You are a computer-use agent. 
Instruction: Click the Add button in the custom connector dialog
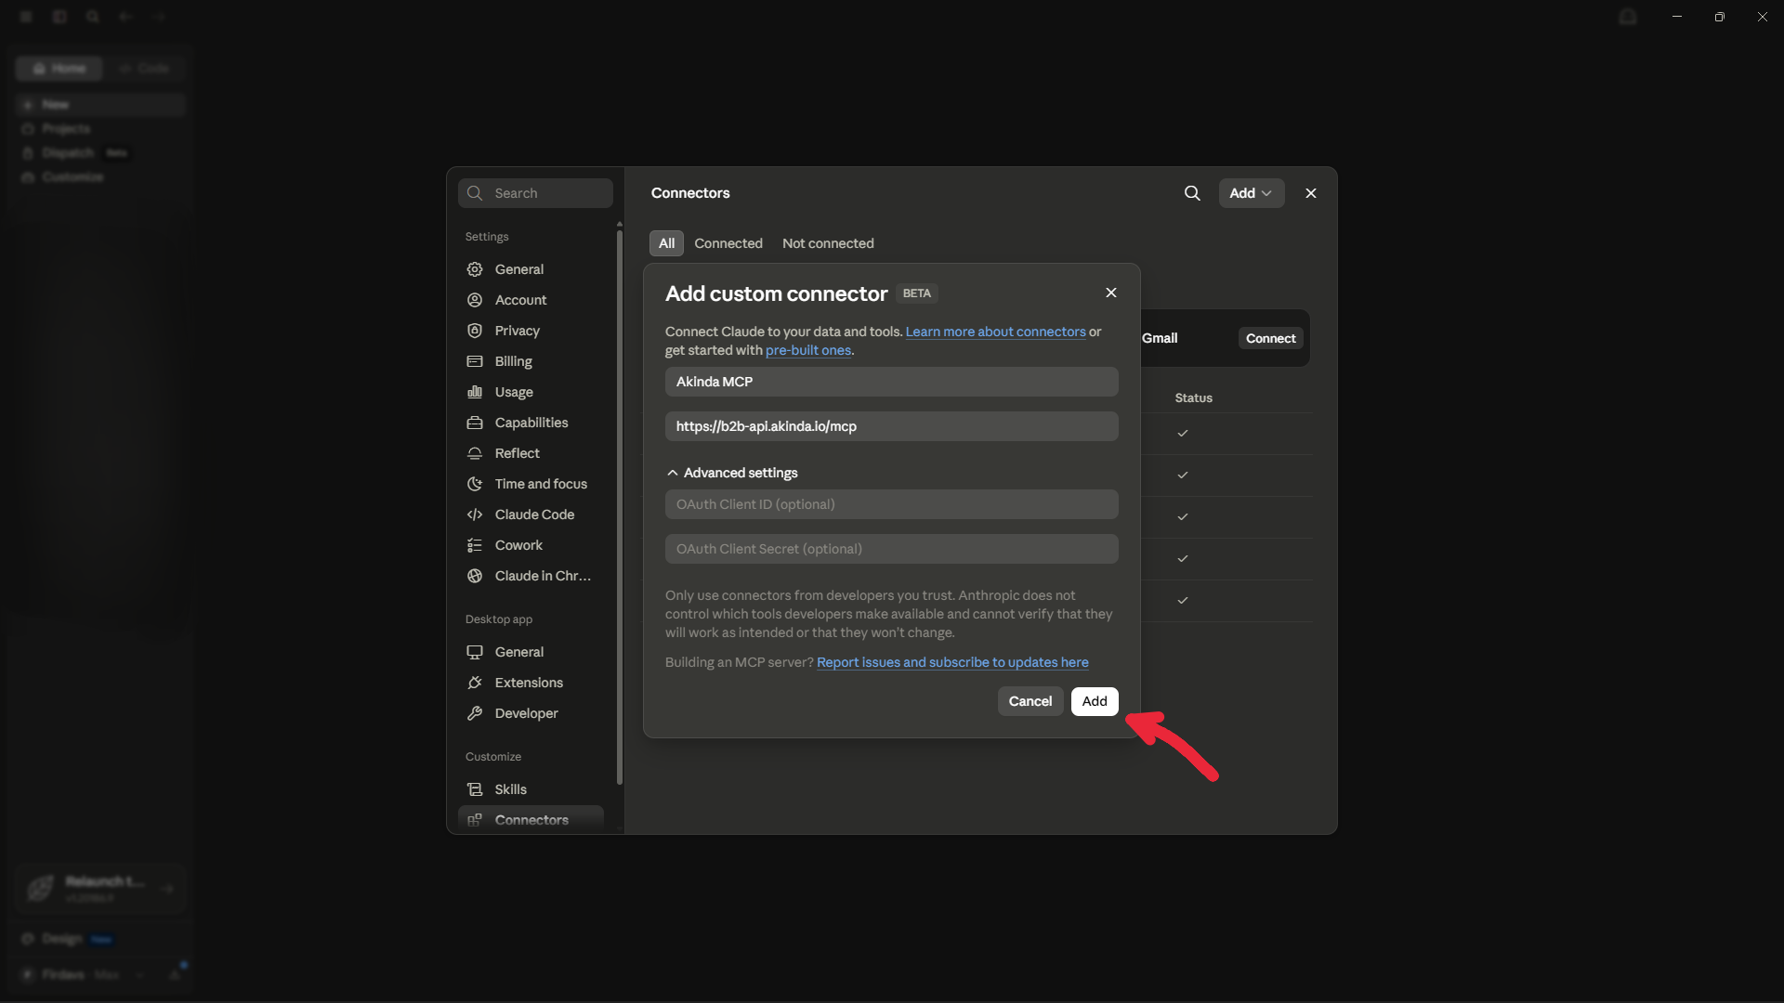(x=1094, y=701)
